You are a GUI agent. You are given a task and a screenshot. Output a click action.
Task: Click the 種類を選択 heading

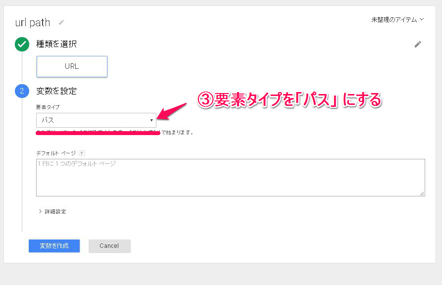pyautogui.click(x=56, y=44)
